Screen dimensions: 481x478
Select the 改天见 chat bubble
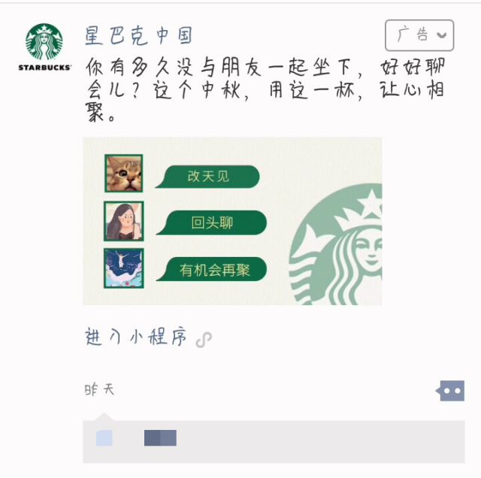pyautogui.click(x=207, y=177)
